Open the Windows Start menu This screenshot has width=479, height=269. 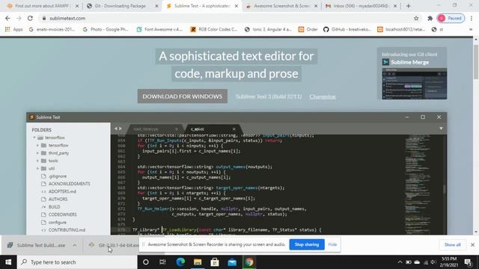click(8, 262)
